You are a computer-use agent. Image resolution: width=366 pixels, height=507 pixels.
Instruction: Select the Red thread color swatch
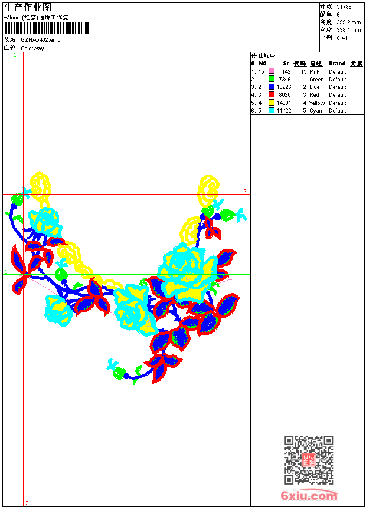click(x=272, y=94)
